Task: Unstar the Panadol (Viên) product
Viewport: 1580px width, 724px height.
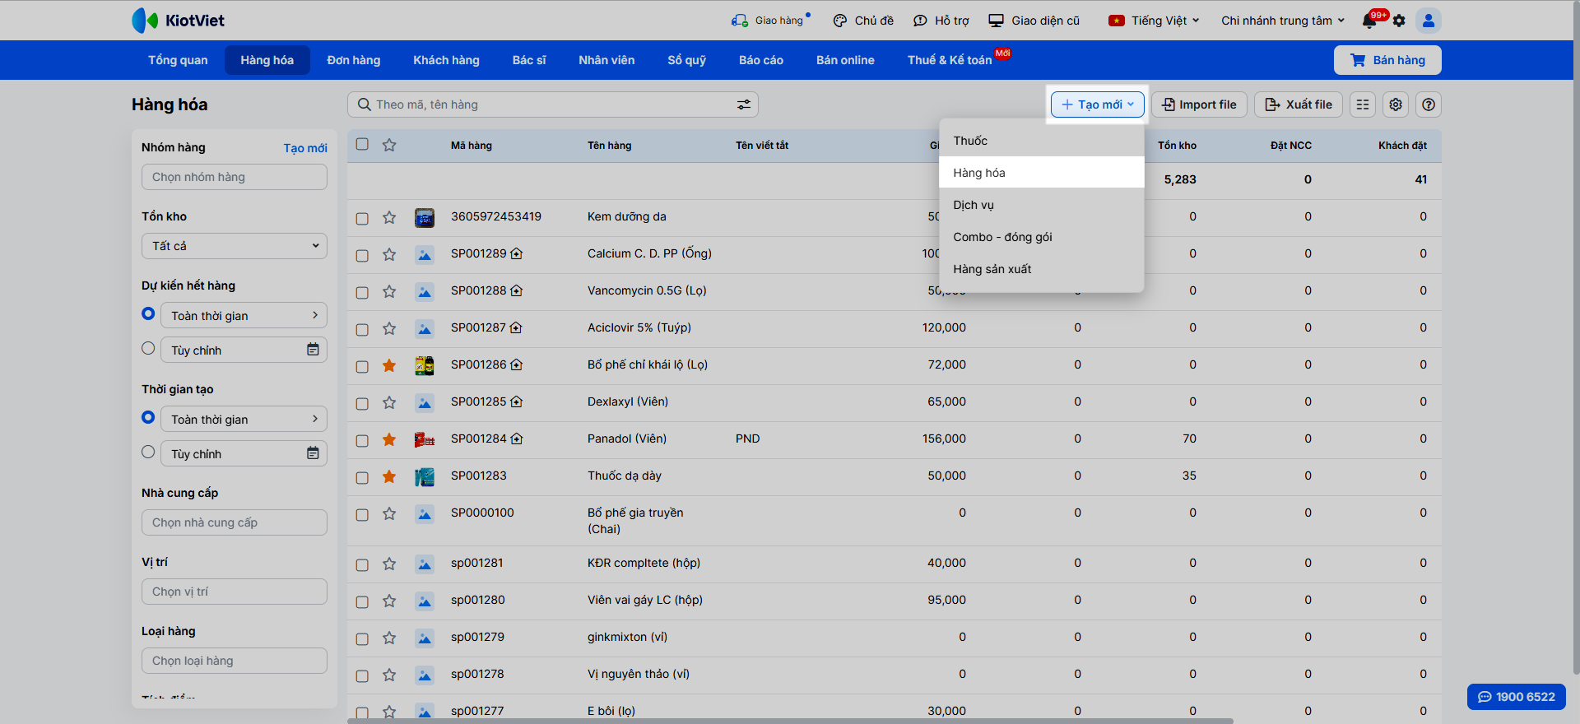Action: pyautogui.click(x=389, y=439)
